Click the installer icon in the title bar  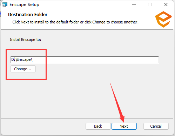[5, 5]
